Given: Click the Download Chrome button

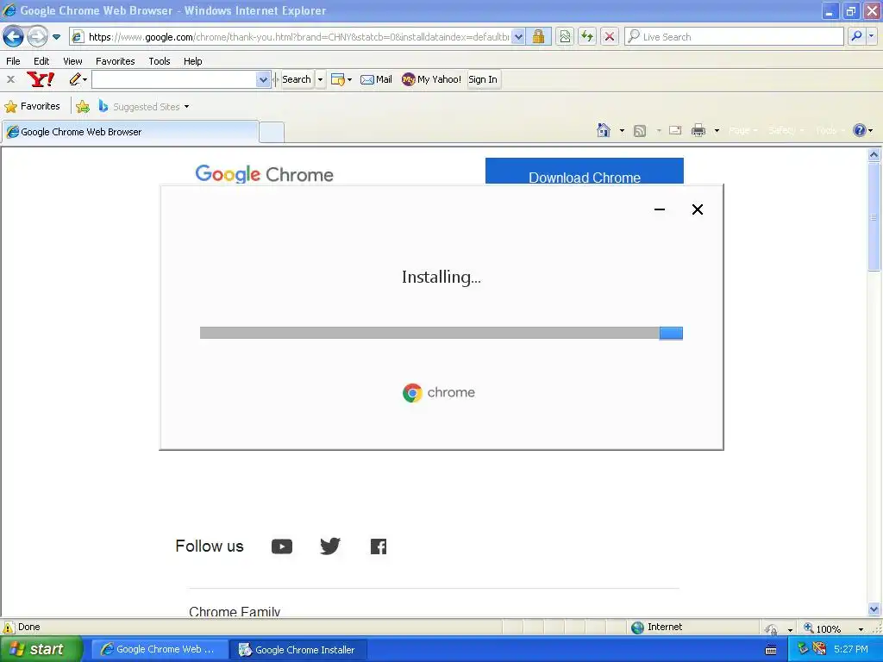Looking at the screenshot, I should 585,172.
